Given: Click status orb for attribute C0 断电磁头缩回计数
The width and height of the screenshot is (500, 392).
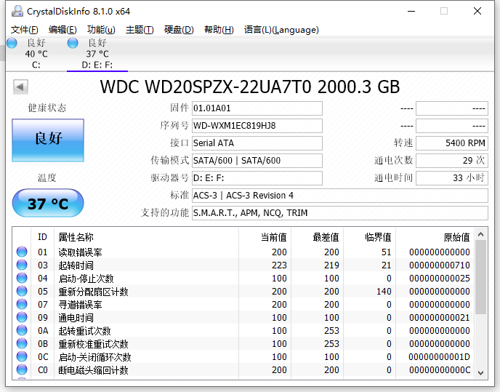Looking at the screenshot, I should pyautogui.click(x=22, y=370).
